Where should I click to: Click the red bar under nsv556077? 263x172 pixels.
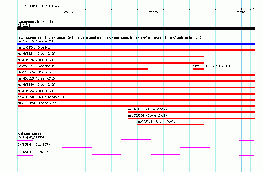pos(83,69)
